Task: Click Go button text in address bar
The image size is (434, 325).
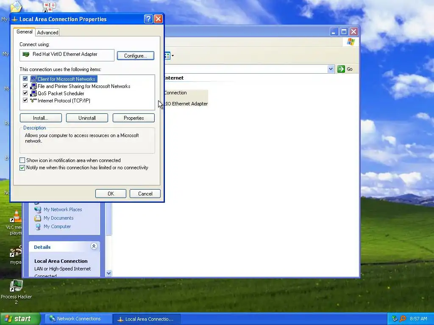Action: tap(350, 69)
